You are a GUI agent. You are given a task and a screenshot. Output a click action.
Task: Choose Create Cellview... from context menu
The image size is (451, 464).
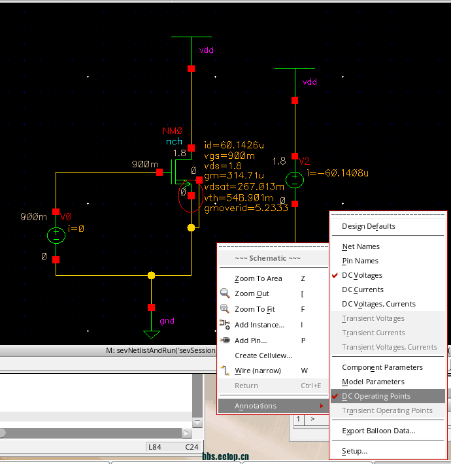[273, 356]
